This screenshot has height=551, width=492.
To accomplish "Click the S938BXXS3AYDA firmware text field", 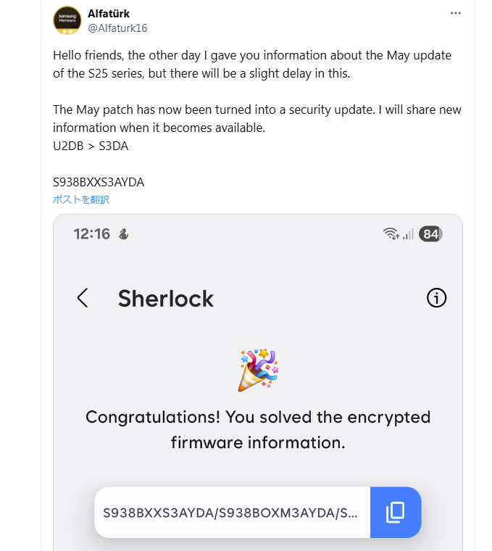I will (232, 513).
